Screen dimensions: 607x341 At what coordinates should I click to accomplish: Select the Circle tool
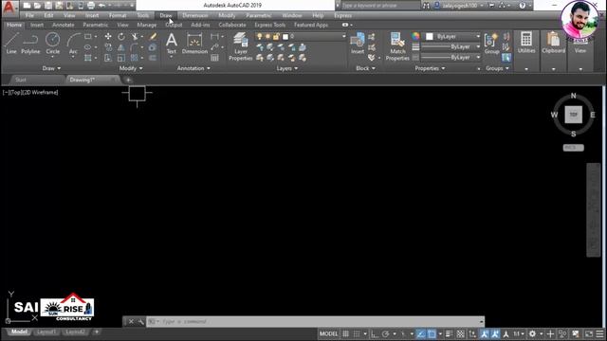[x=53, y=43]
